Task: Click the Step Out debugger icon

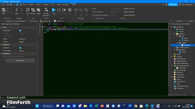Action: (86, 10)
